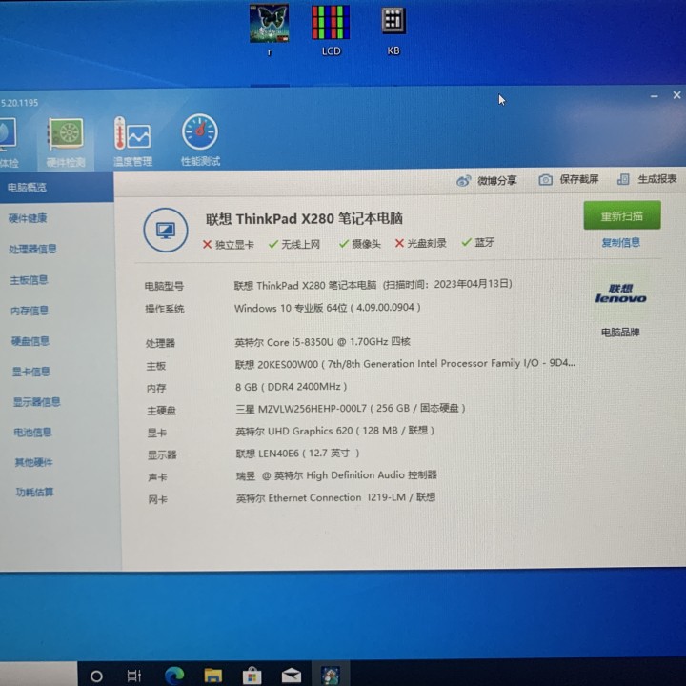The image size is (686, 686).
Task: Select 硬件健康 in the sidebar
Action: tap(28, 218)
